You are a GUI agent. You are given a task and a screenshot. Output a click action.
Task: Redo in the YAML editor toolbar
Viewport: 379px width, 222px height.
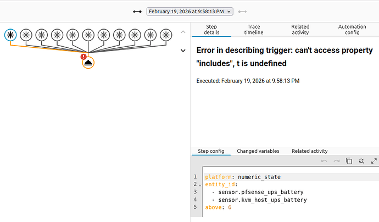tap(337, 161)
